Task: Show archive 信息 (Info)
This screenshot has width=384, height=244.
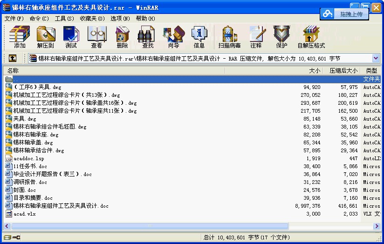Action: [x=199, y=37]
